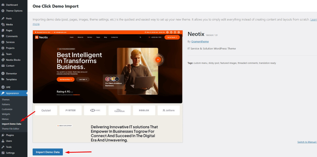Click the Posts pushpin icon
The width and height of the screenshot is (317, 157).
tap(3, 19)
